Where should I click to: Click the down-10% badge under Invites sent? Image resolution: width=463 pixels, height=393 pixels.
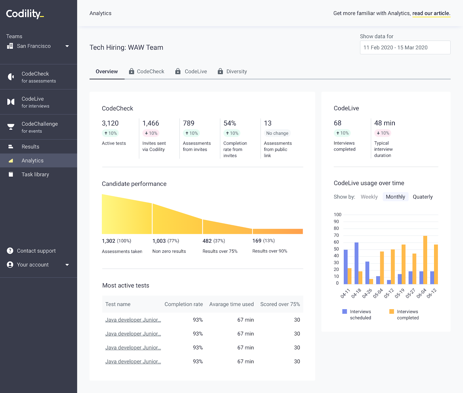pos(151,133)
